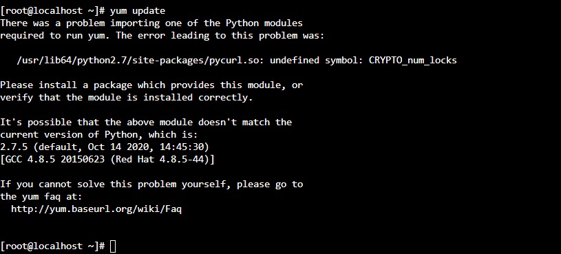Click the terminal cursor block at the prompt

(113, 246)
